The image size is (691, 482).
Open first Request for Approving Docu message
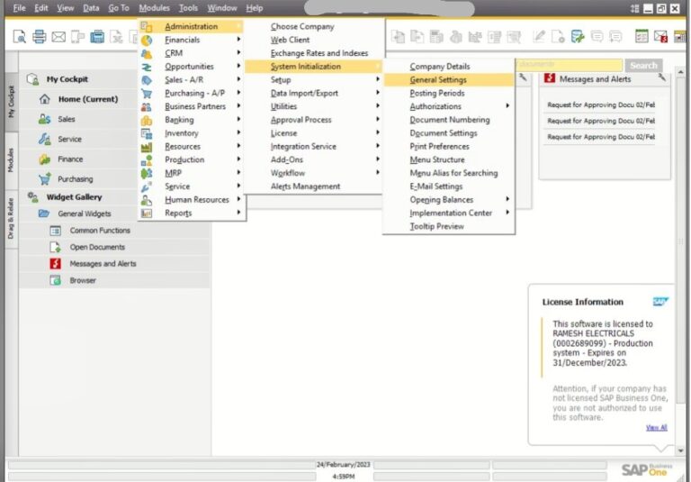point(601,105)
